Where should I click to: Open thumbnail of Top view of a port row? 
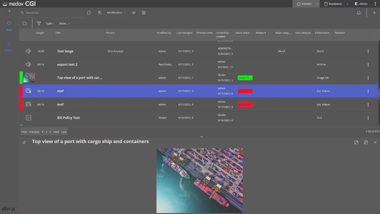(x=29, y=78)
